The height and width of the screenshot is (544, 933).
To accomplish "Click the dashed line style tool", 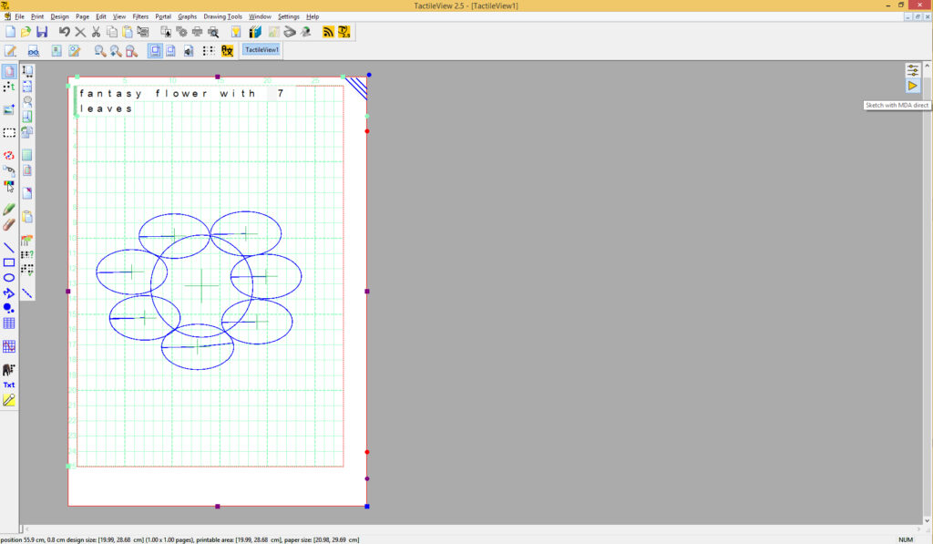I will [26, 293].
